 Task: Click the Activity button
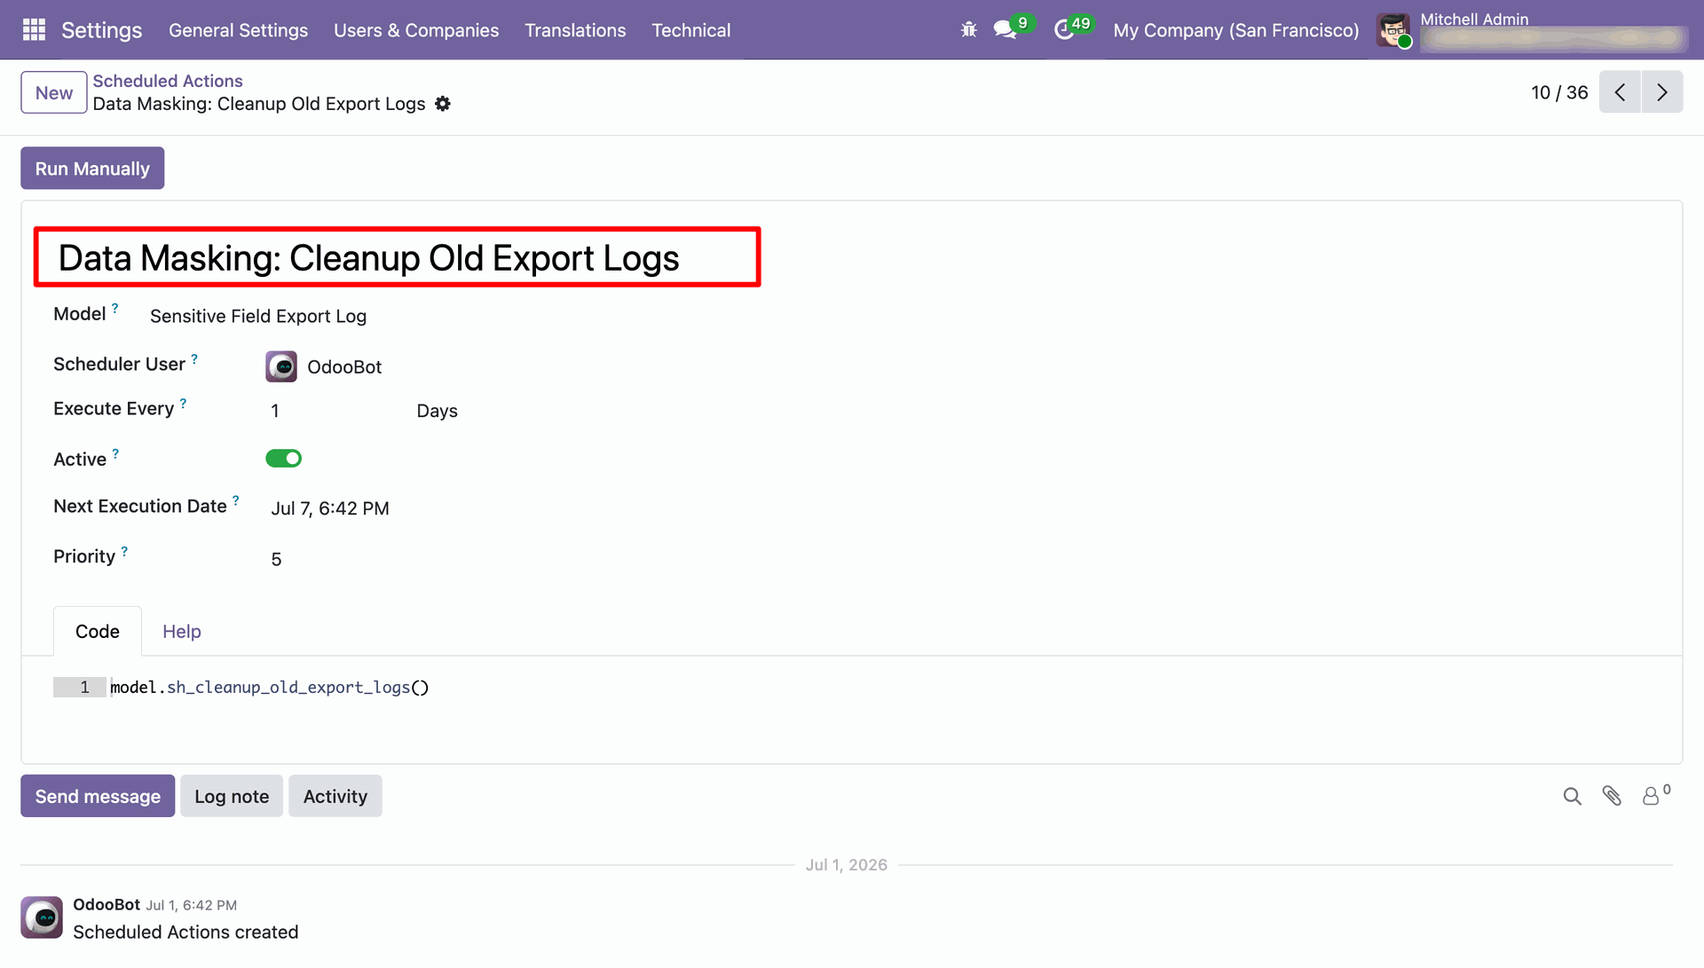(x=335, y=796)
